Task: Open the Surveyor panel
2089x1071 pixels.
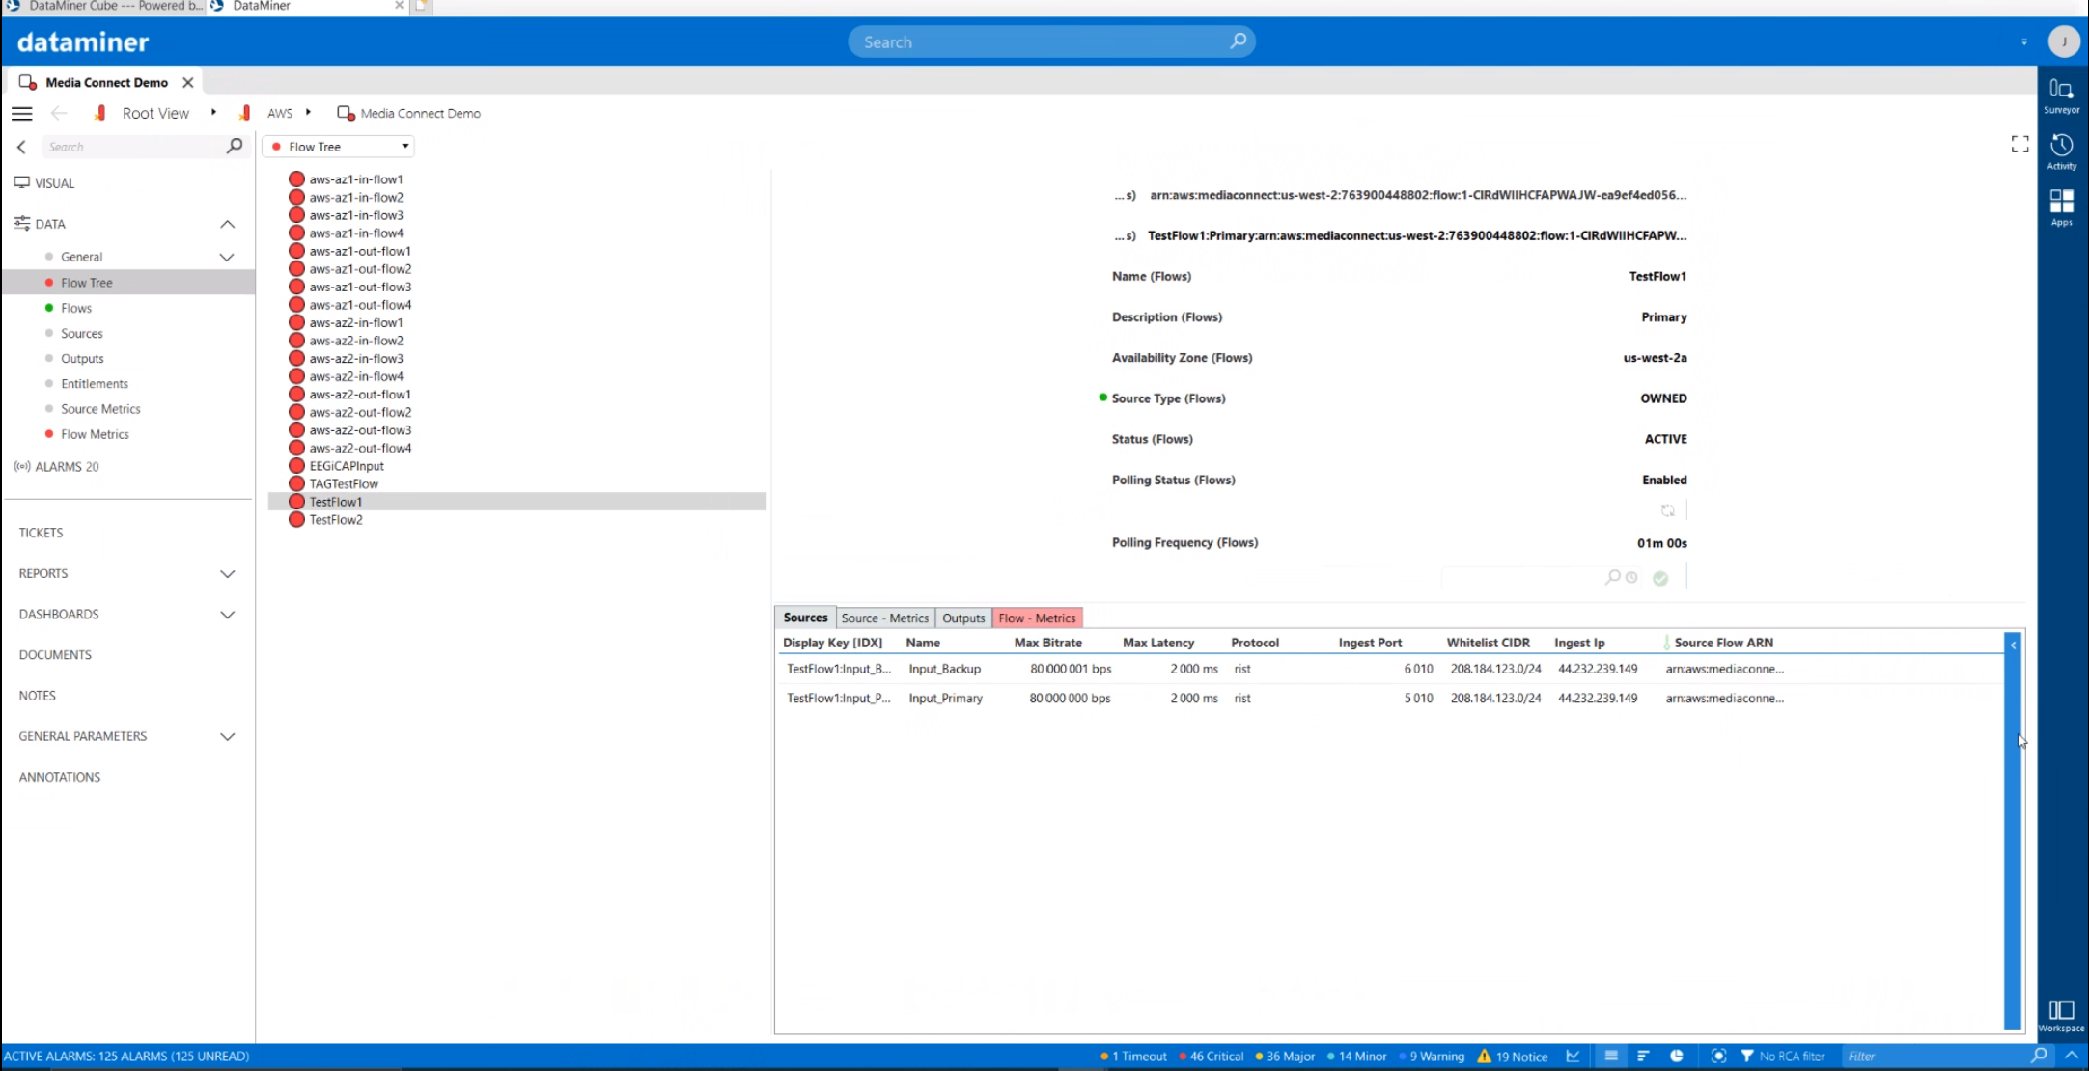Action: click(2061, 96)
